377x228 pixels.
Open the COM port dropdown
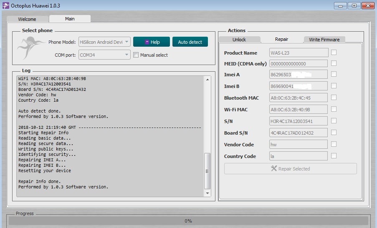pyautogui.click(x=104, y=55)
